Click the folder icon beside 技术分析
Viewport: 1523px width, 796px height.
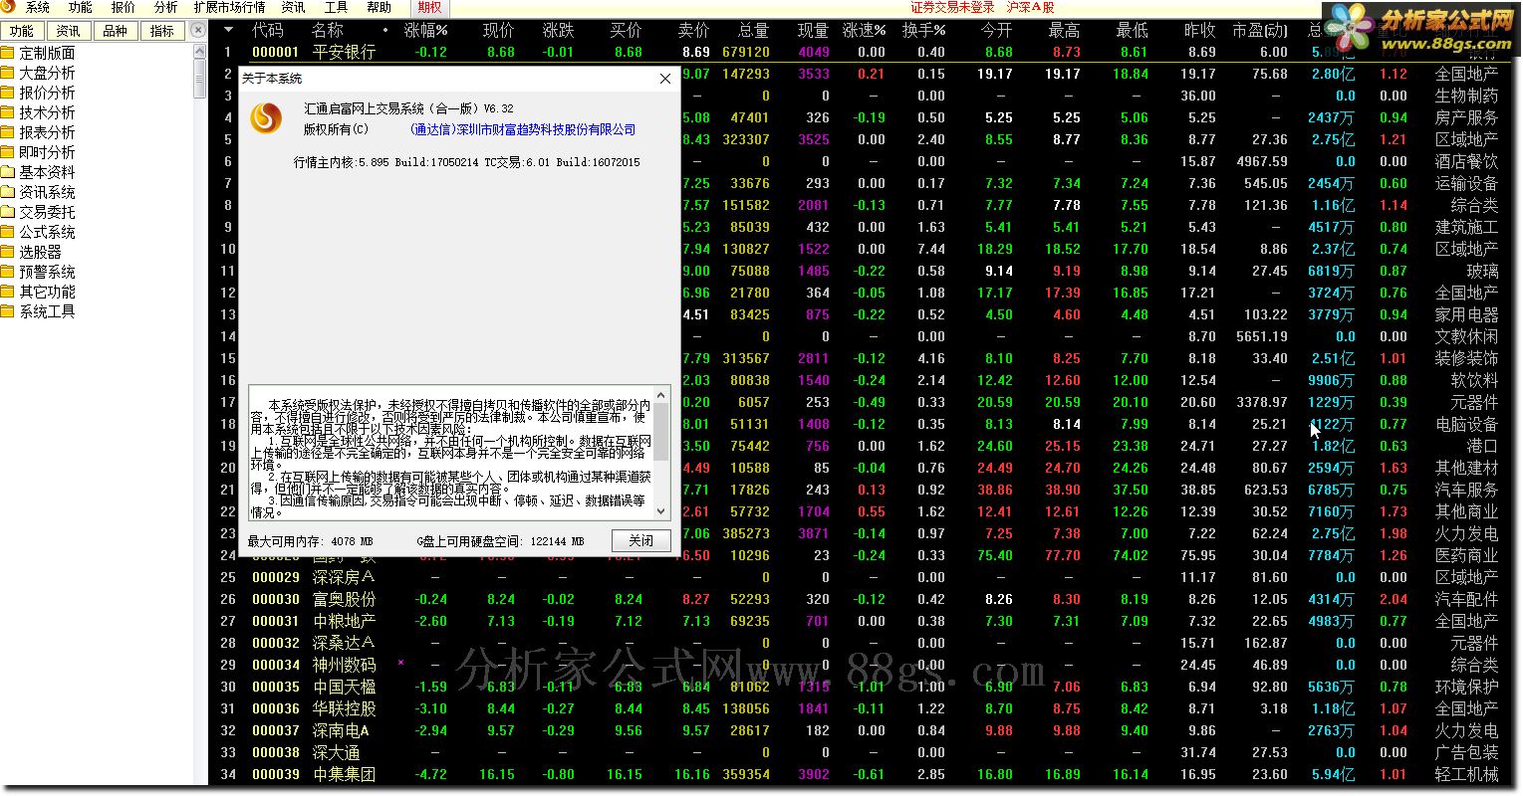pos(8,112)
